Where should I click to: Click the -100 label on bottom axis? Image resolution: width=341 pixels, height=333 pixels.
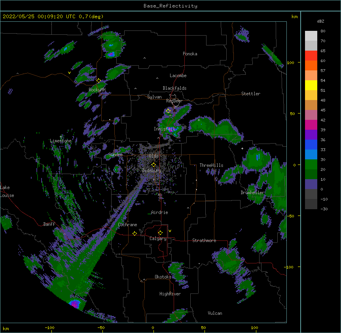pos(49,327)
